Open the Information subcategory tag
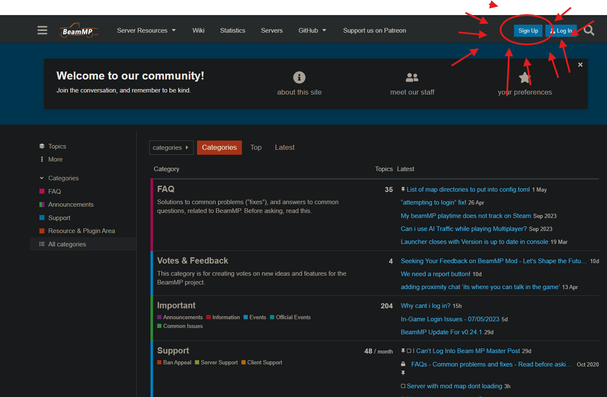607x397 pixels. [x=223, y=318]
